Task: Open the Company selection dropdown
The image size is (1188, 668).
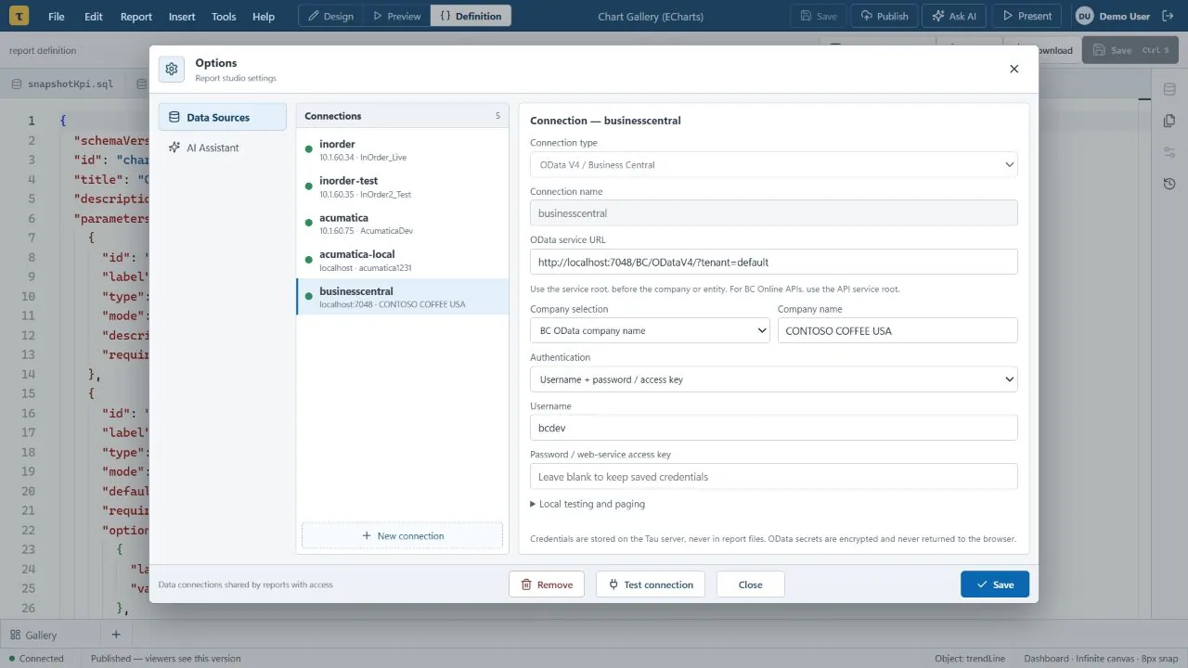Action: 650,330
